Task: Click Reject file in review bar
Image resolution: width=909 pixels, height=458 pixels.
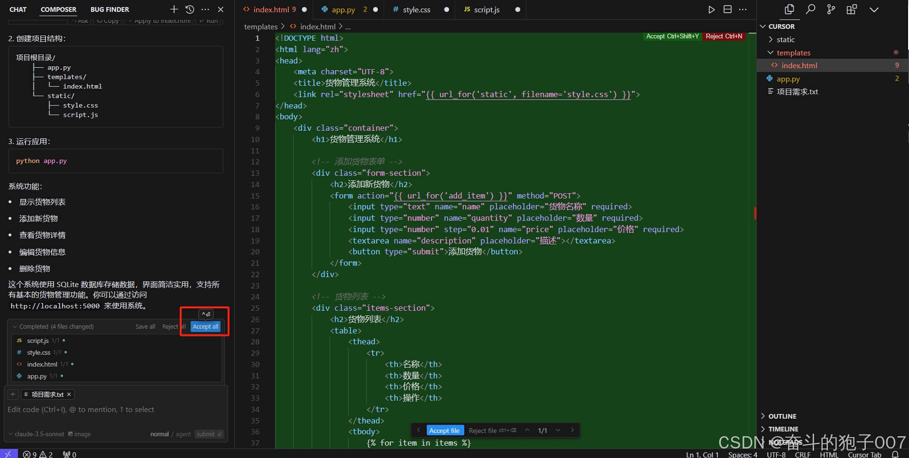Action: 492,430
